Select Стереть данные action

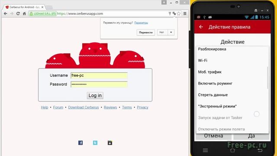tap(232, 95)
